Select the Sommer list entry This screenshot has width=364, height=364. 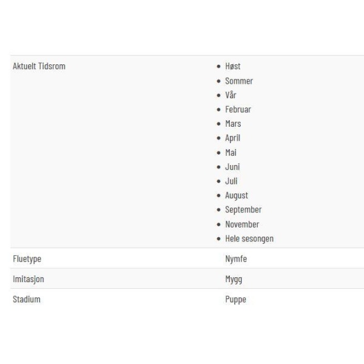239,81
